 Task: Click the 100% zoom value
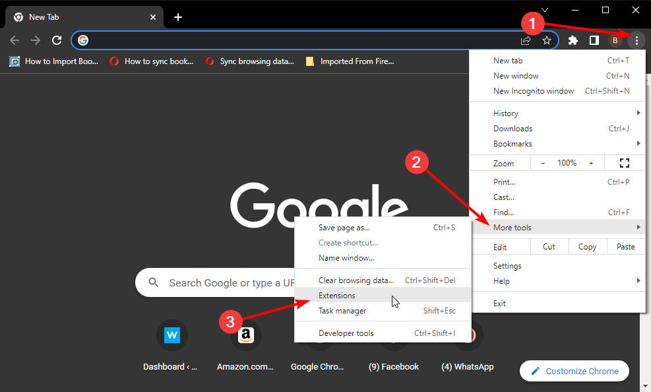(567, 163)
